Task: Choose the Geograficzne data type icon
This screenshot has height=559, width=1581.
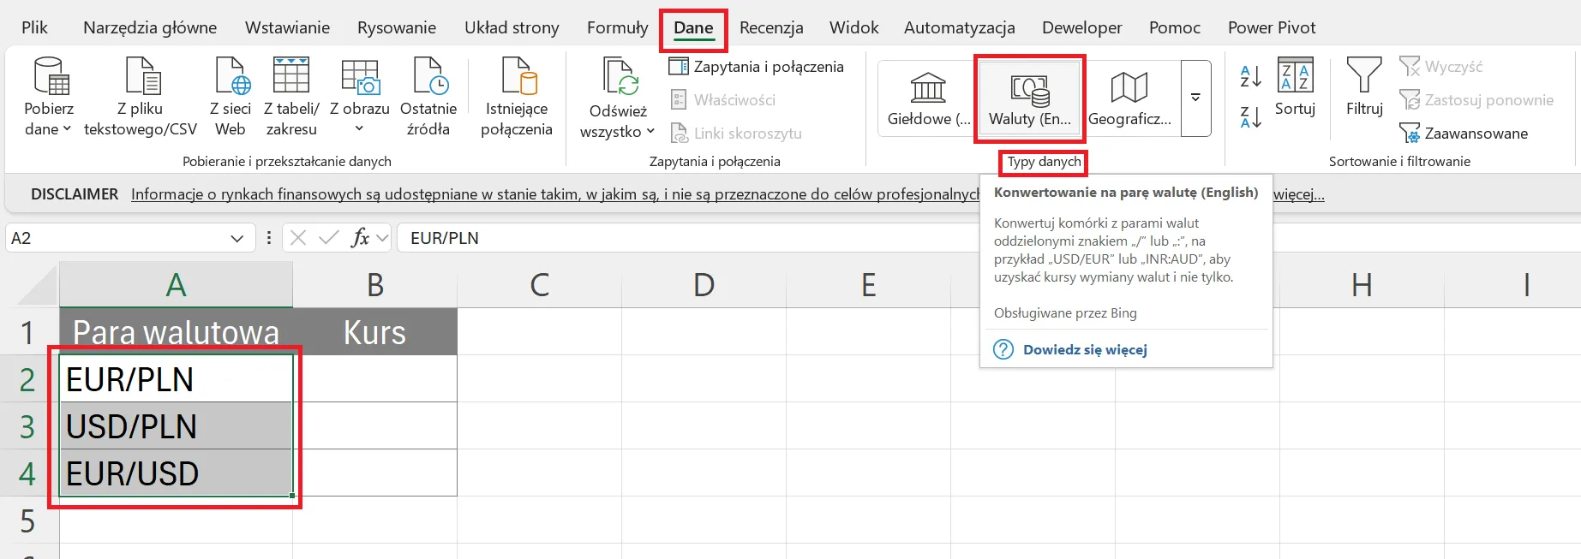Action: click(1129, 89)
